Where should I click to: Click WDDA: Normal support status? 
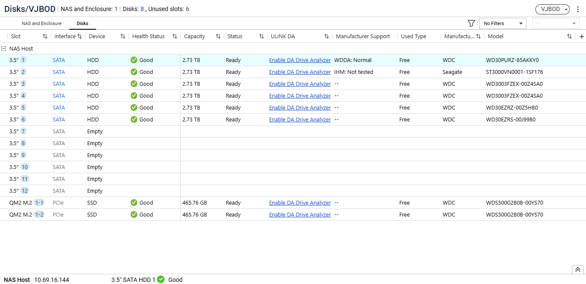click(x=353, y=60)
